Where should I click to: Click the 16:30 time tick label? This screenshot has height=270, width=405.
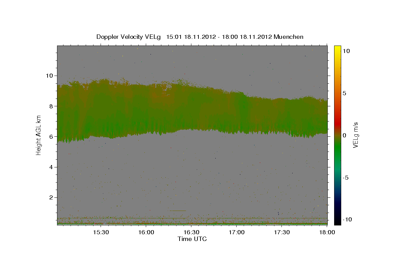[x=191, y=233]
